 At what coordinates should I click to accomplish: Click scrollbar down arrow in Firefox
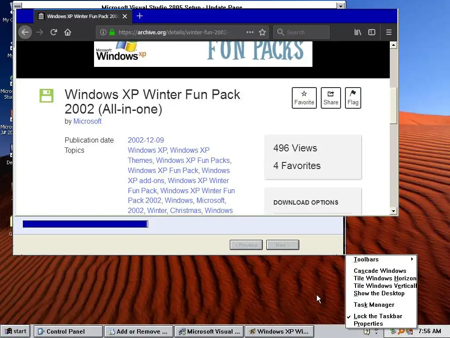click(393, 211)
